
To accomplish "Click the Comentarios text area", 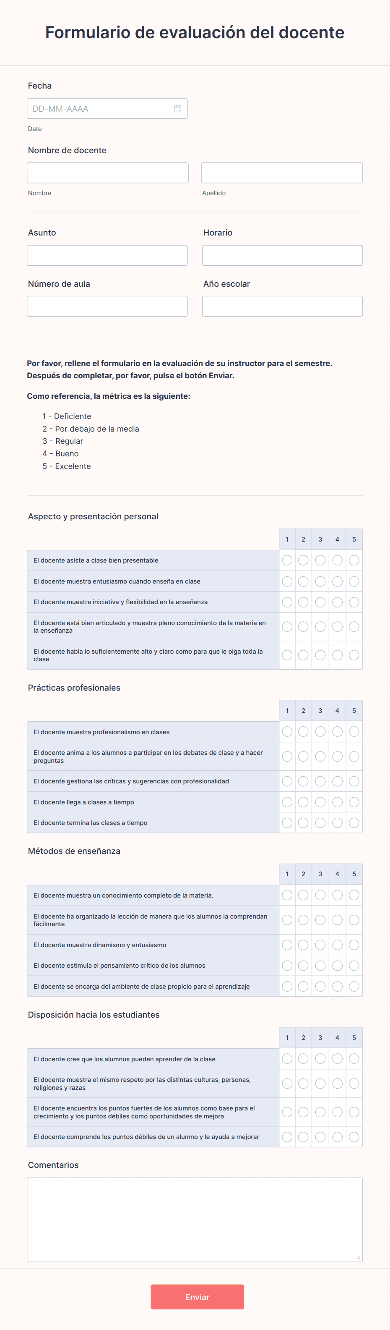I will click(195, 1220).
